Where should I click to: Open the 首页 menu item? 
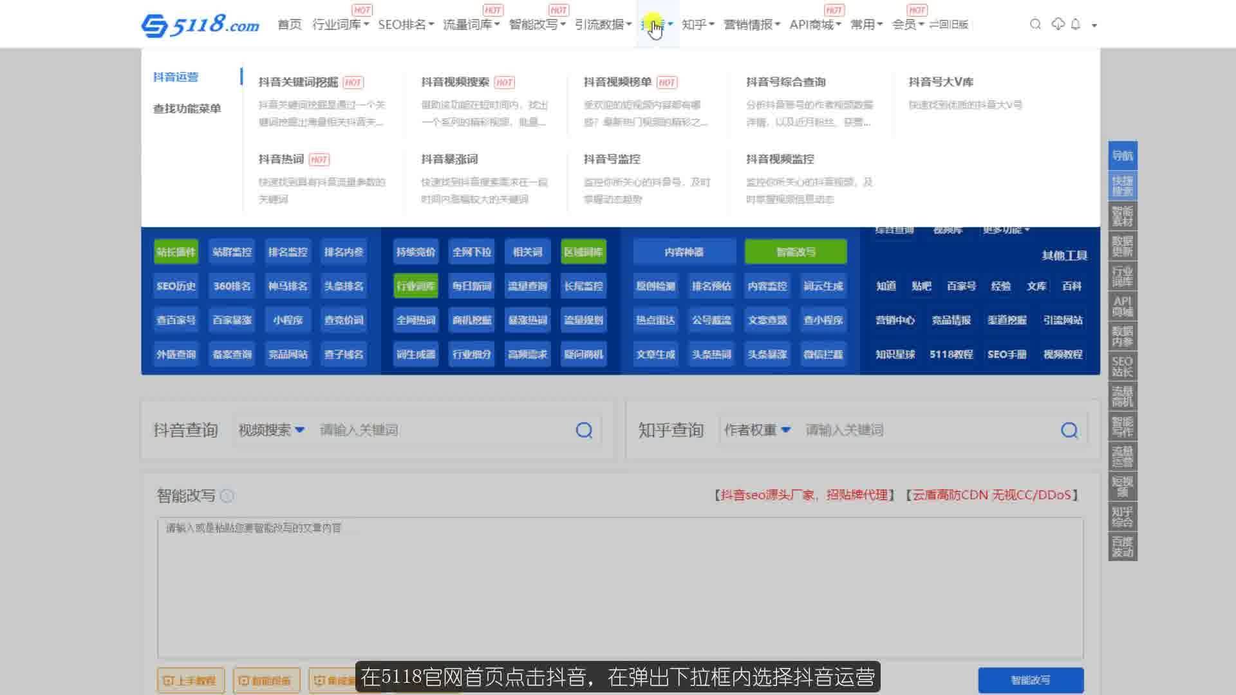click(x=290, y=24)
